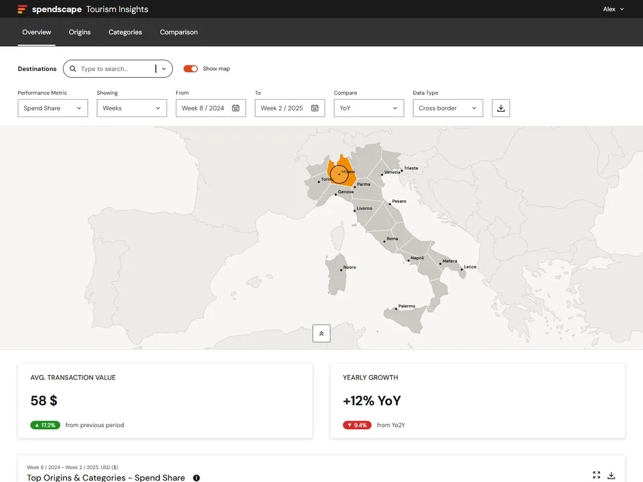Image resolution: width=643 pixels, height=482 pixels.
Task: Open the To date calendar icon
Action: pos(315,108)
